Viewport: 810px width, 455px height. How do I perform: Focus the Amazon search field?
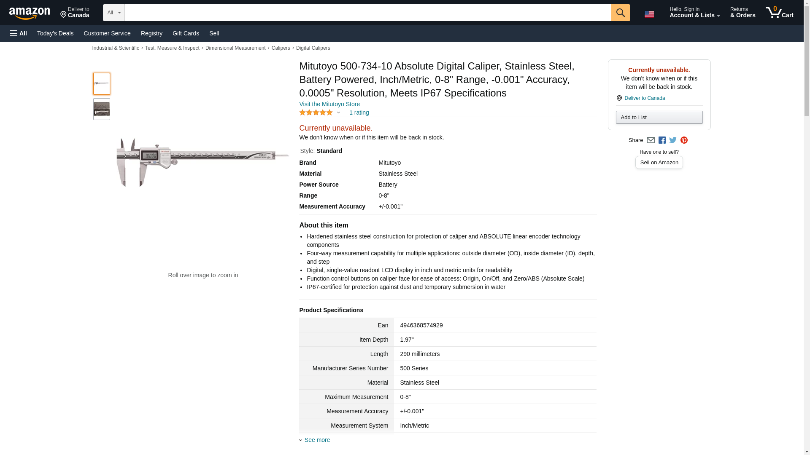[x=367, y=13]
